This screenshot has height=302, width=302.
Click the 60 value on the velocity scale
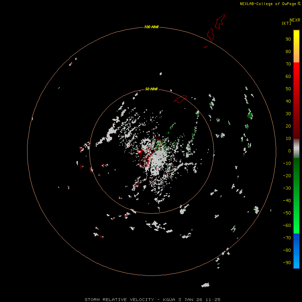(288, 77)
